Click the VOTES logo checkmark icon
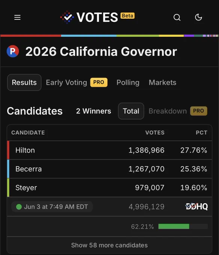Viewport: 219px width, 255px height. pyautogui.click(x=67, y=17)
